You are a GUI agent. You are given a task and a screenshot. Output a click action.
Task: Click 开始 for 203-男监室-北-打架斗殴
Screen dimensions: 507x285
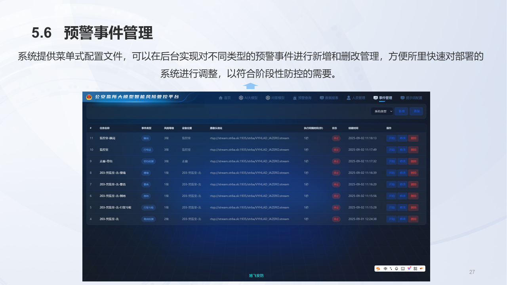point(391,207)
